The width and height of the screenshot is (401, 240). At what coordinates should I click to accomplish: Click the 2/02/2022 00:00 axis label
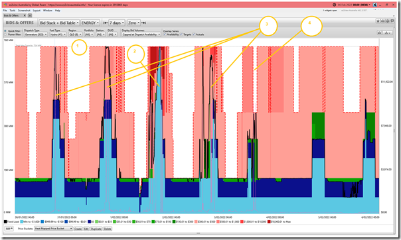point(171,217)
